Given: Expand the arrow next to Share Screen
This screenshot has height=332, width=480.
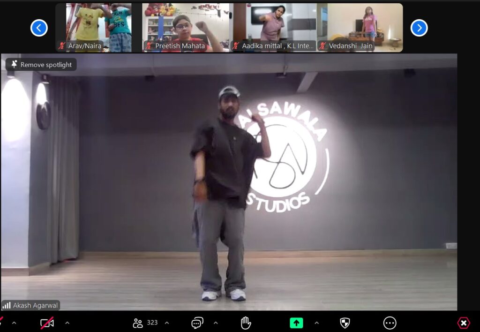Looking at the screenshot, I should tap(316, 323).
